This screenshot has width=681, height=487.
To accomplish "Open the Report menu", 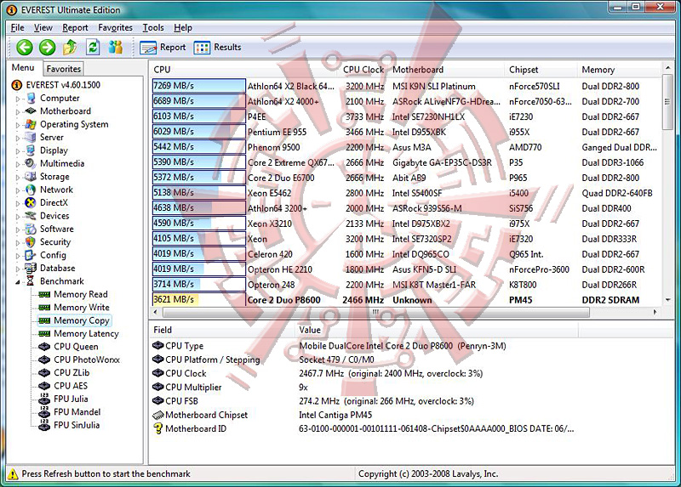I will pos(75,28).
